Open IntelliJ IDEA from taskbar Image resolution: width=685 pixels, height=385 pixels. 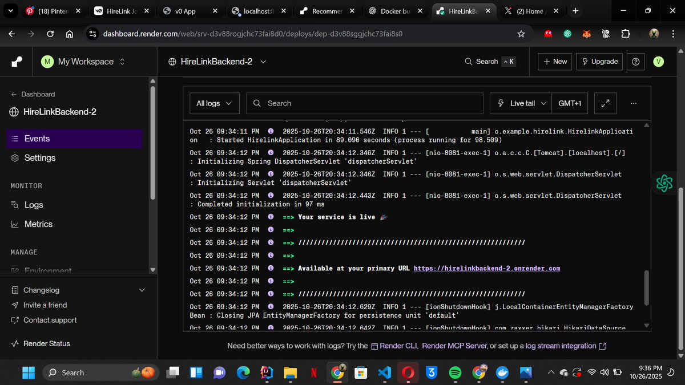pos(267,372)
